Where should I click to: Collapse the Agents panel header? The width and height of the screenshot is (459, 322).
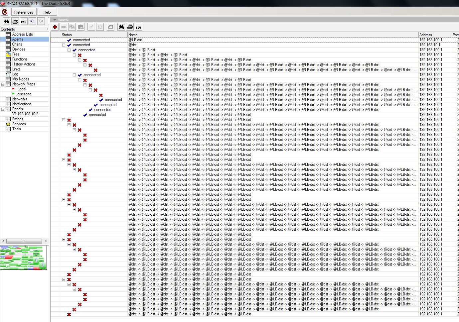55,19
